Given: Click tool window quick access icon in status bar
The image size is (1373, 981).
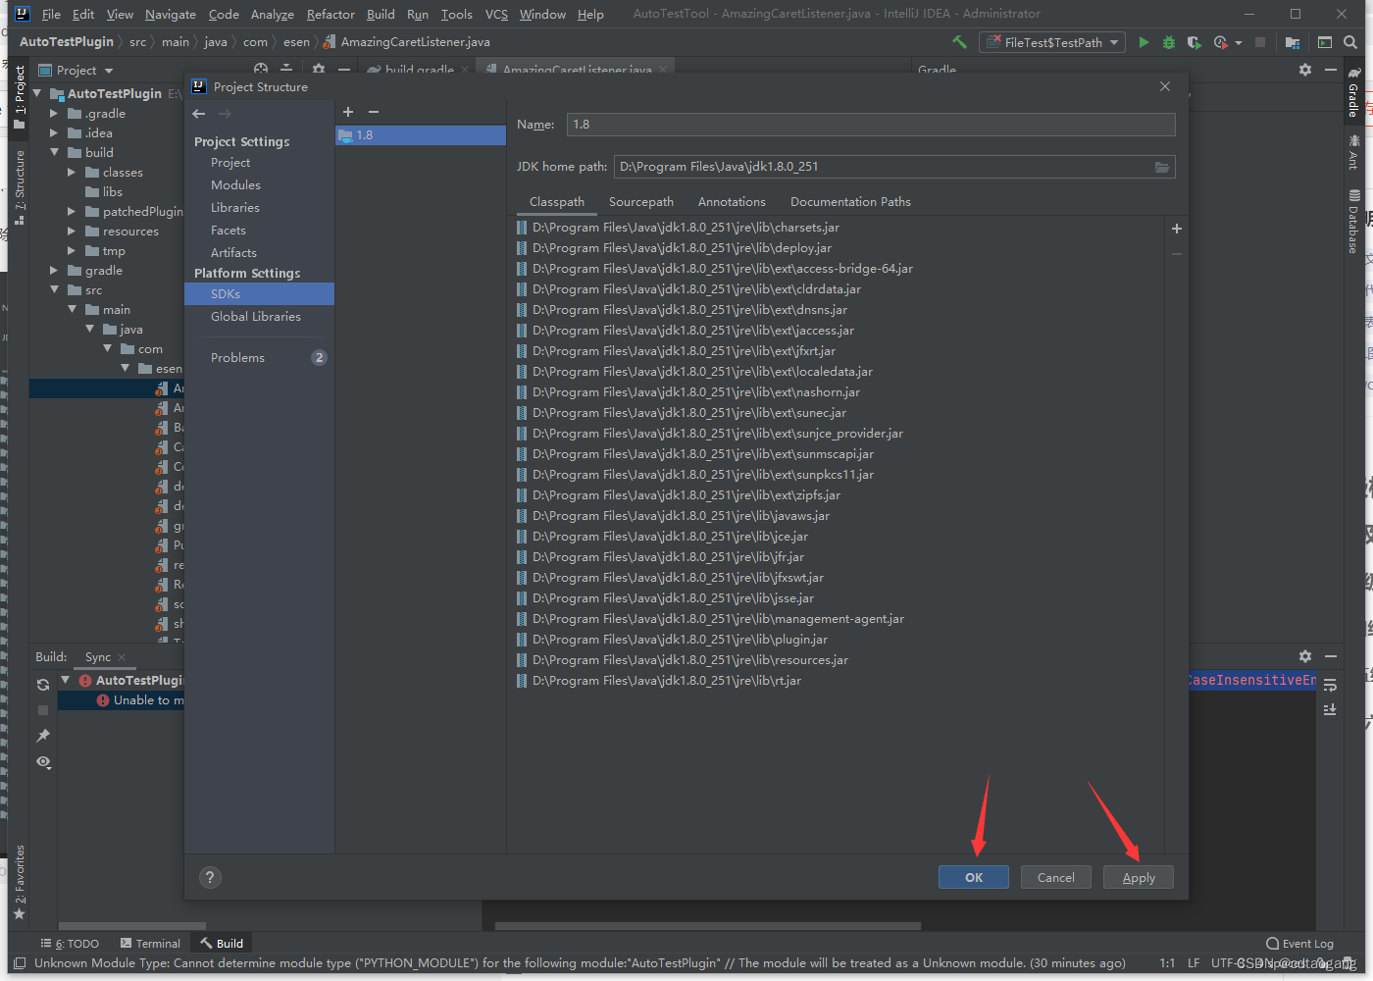Looking at the screenshot, I should [19, 963].
